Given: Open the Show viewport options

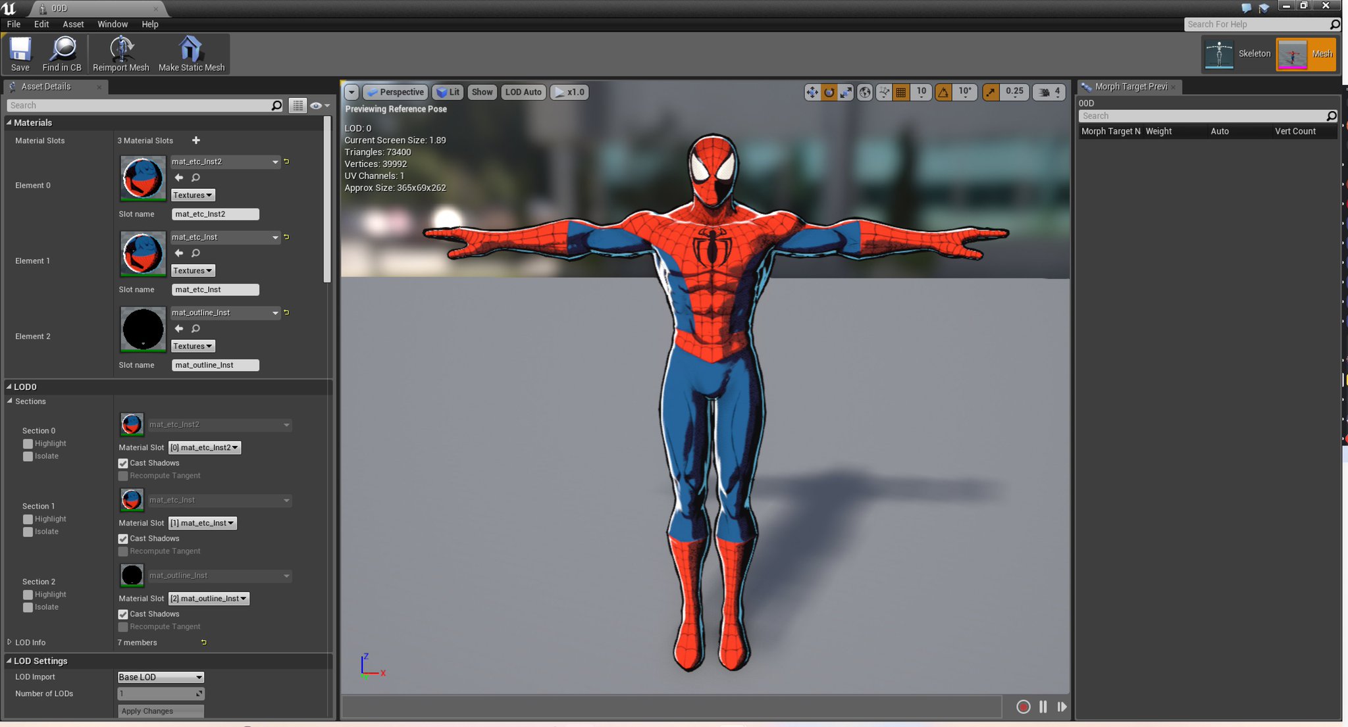Looking at the screenshot, I should [482, 93].
